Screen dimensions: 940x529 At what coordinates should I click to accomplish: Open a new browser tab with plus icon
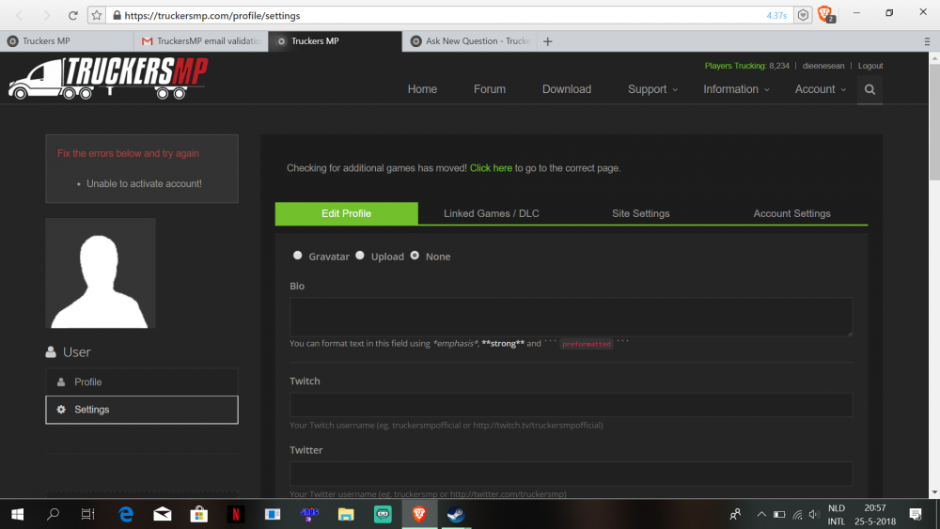click(x=548, y=41)
